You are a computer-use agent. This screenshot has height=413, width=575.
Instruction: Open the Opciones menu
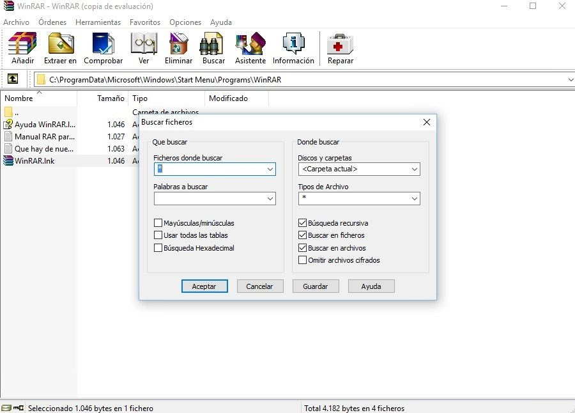[x=185, y=22]
